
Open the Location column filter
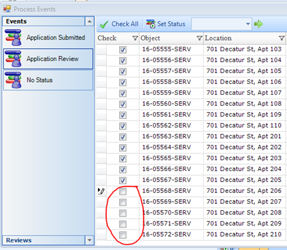282,38
